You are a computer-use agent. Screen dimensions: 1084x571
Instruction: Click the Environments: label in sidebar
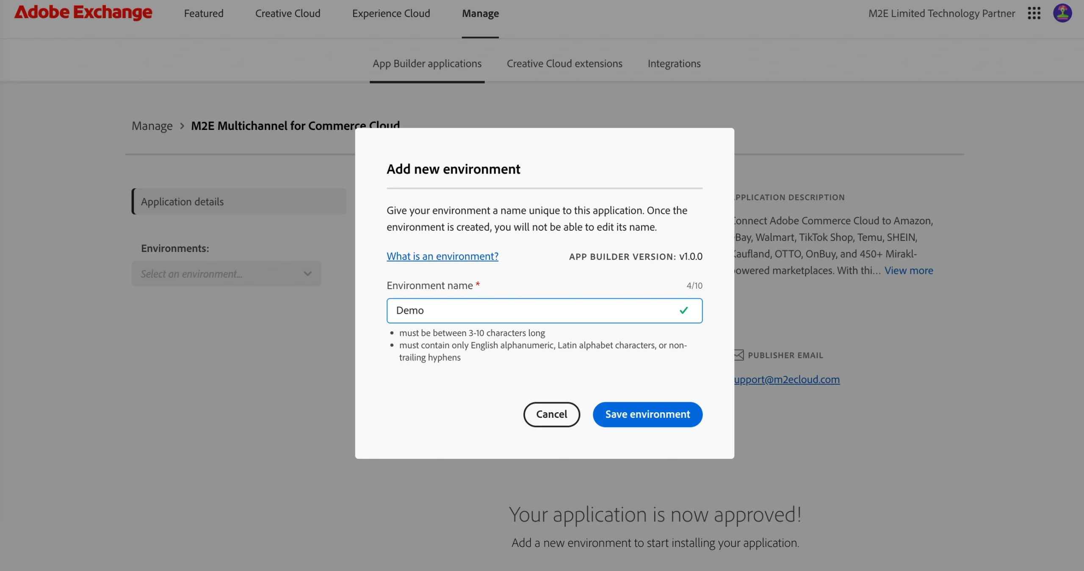click(175, 248)
